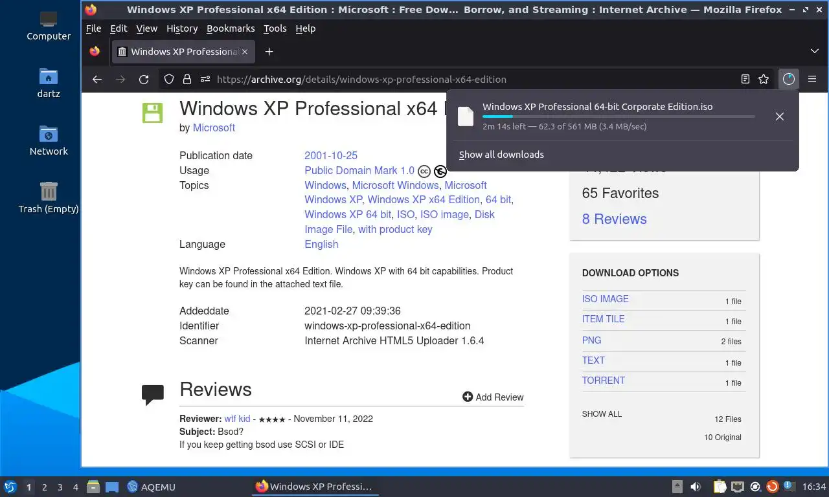The image size is (829, 497).
Task: Click the ISO download progress bar
Action: [x=619, y=116]
